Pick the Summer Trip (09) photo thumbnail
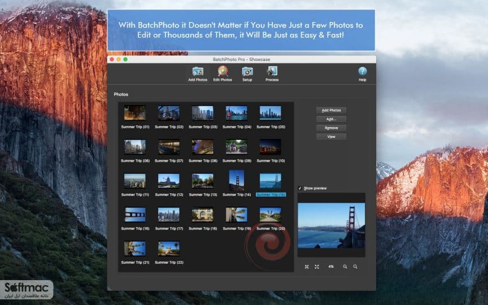 pyautogui.click(x=237, y=147)
